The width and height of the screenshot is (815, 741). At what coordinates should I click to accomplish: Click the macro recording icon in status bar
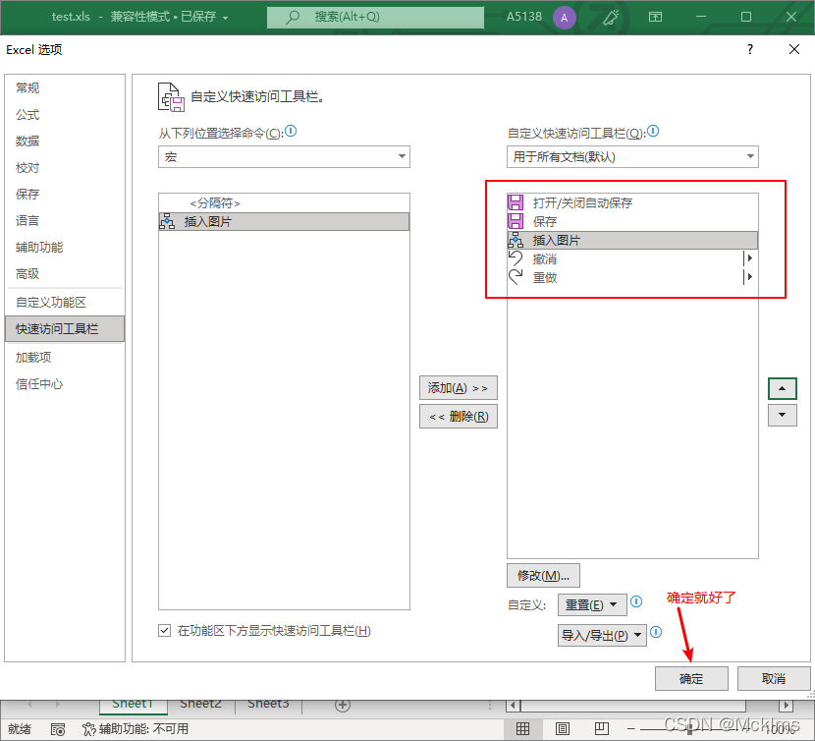pos(58,729)
